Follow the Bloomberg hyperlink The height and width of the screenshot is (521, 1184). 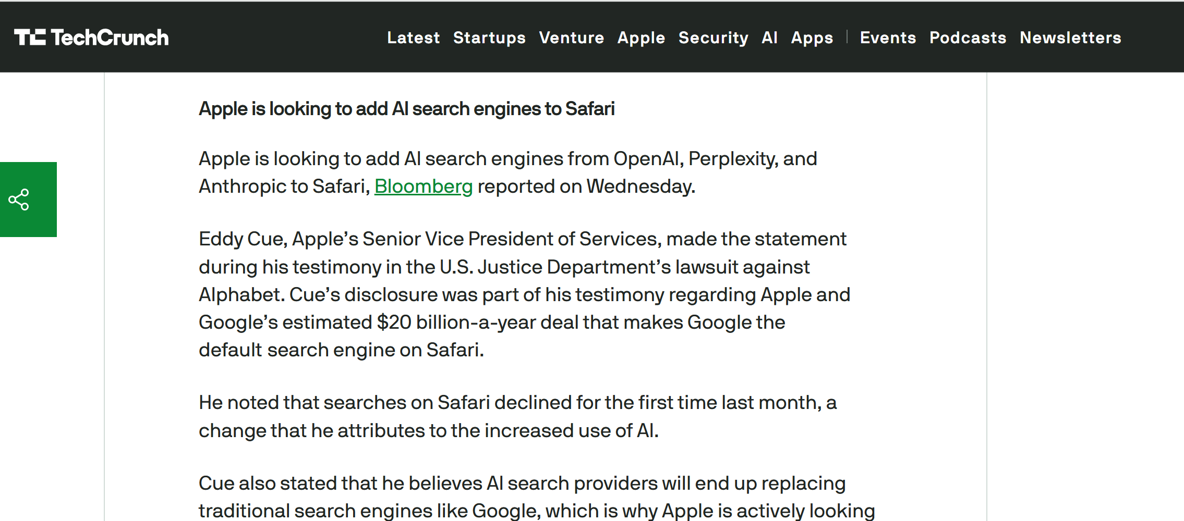point(423,187)
